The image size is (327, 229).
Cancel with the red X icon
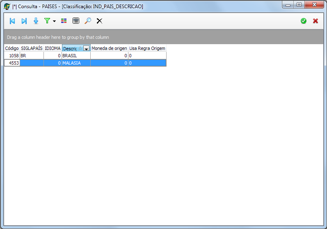tap(316, 21)
